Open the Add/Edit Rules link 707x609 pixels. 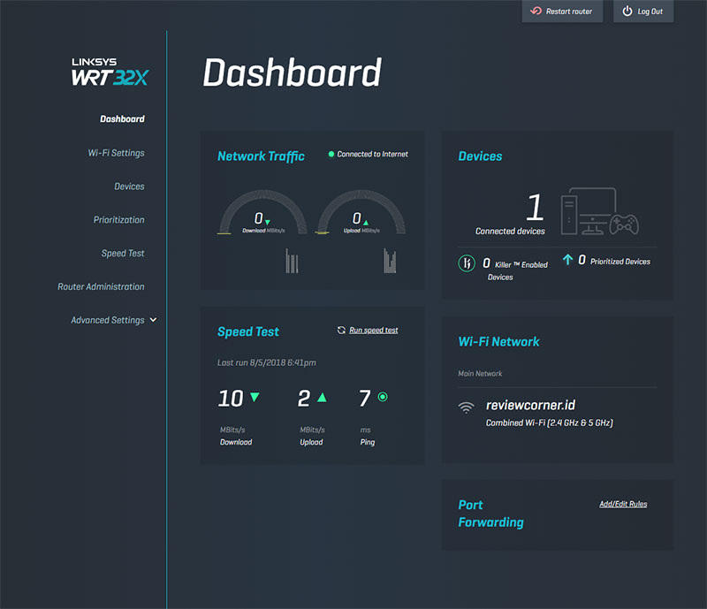(x=623, y=505)
